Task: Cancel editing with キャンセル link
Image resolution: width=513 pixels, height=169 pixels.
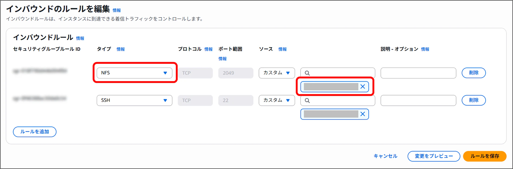Action: 385,156
